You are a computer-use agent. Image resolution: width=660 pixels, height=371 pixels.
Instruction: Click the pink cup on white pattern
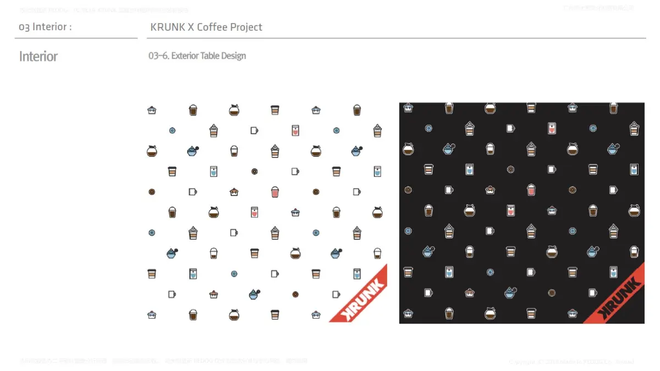pyautogui.click(x=275, y=192)
